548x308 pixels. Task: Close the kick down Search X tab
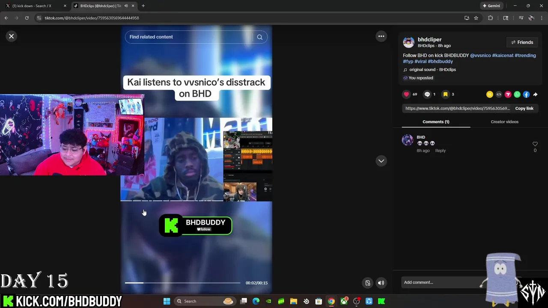pos(65,6)
